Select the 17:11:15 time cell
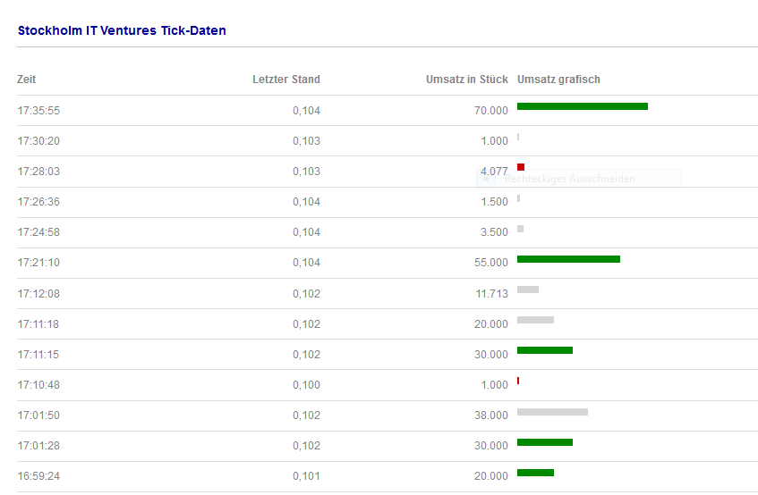The width and height of the screenshot is (758, 495). pos(38,354)
